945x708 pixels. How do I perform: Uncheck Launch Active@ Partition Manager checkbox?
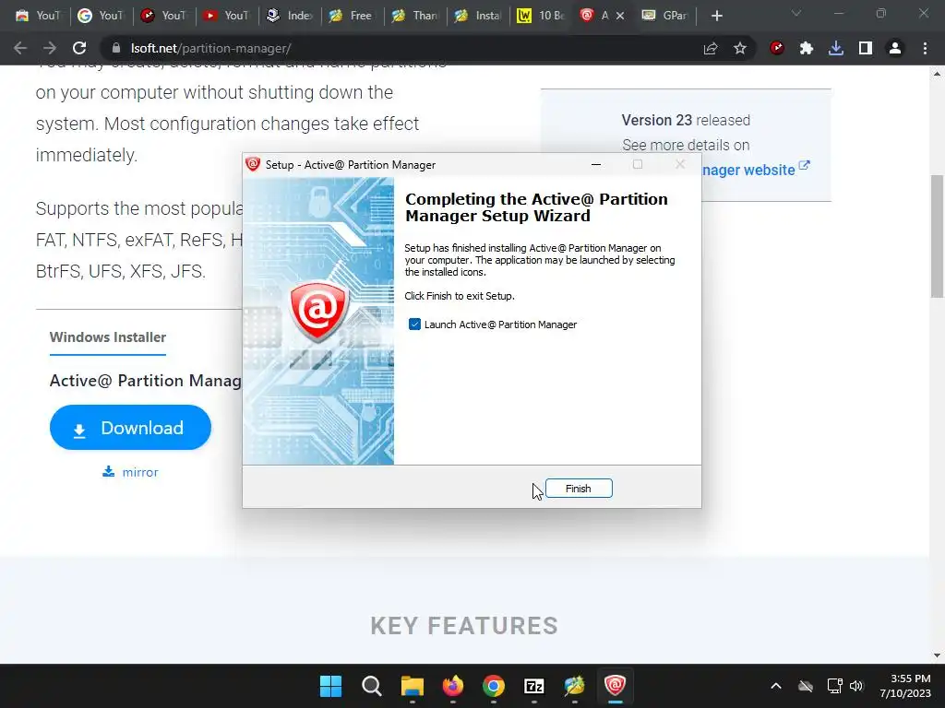click(x=414, y=324)
